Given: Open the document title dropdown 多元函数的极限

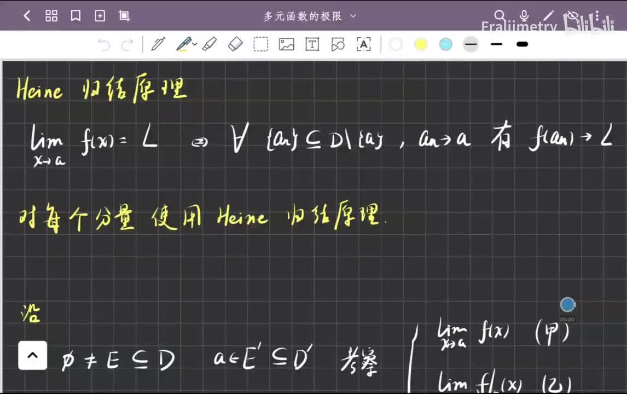Looking at the screenshot, I should [x=309, y=16].
